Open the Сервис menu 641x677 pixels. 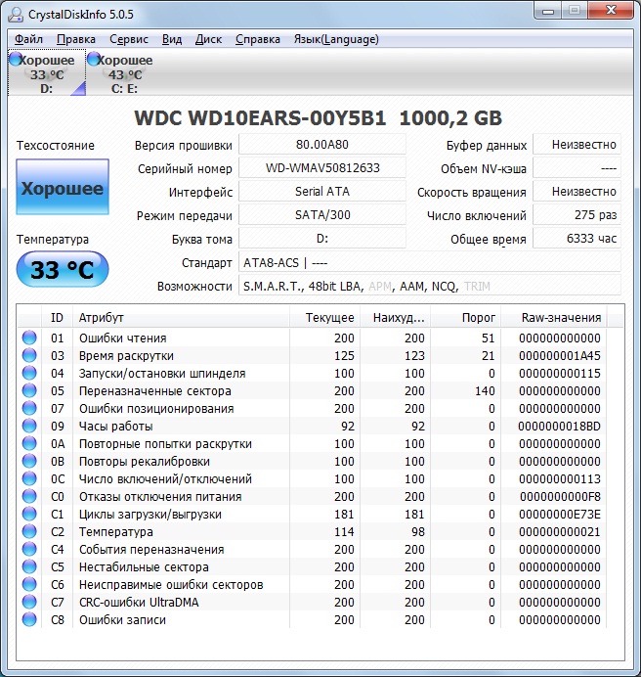129,39
